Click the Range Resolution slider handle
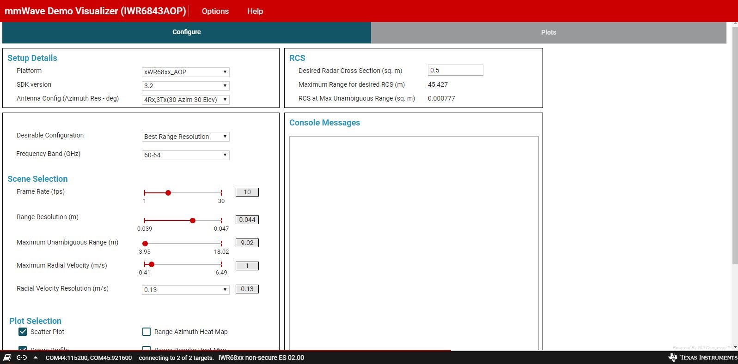This screenshot has width=738, height=364. point(193,221)
